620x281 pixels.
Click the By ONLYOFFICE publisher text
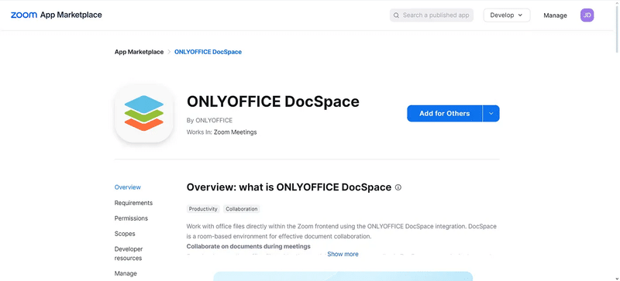(x=209, y=120)
